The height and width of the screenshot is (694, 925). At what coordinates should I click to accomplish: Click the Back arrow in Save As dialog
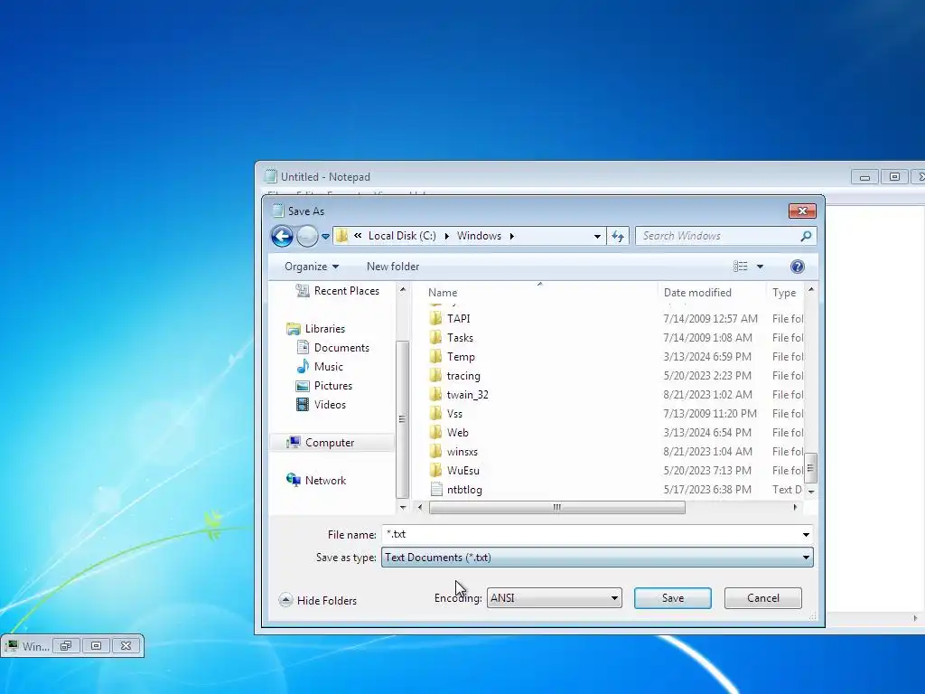(282, 236)
